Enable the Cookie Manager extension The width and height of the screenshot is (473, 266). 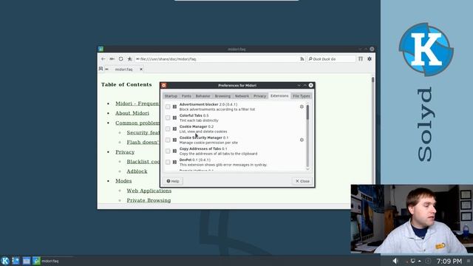(168, 129)
